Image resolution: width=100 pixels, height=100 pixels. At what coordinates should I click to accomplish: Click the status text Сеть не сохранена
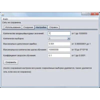12,22
